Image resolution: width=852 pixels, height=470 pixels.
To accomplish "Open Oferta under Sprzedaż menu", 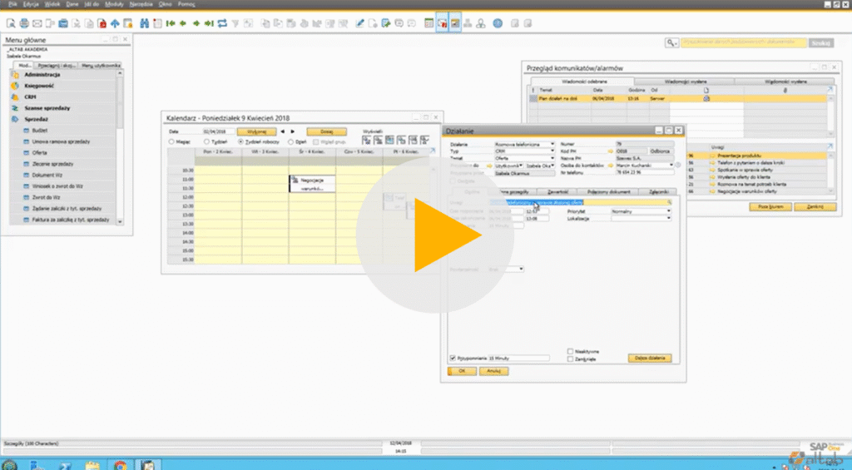I will click(x=40, y=153).
